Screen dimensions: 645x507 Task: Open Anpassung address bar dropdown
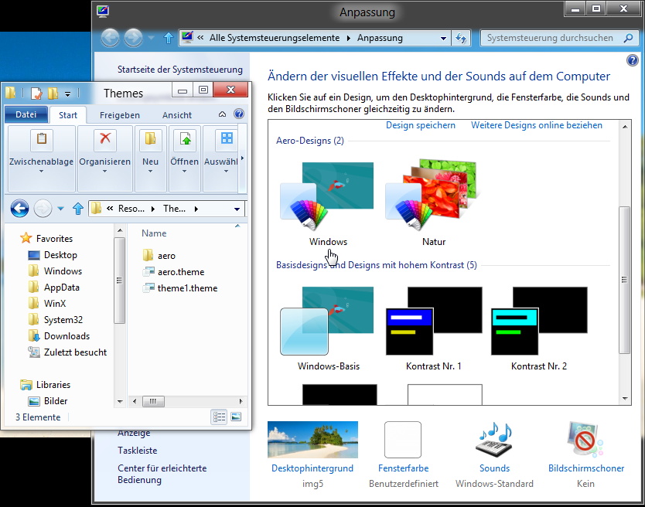443,38
